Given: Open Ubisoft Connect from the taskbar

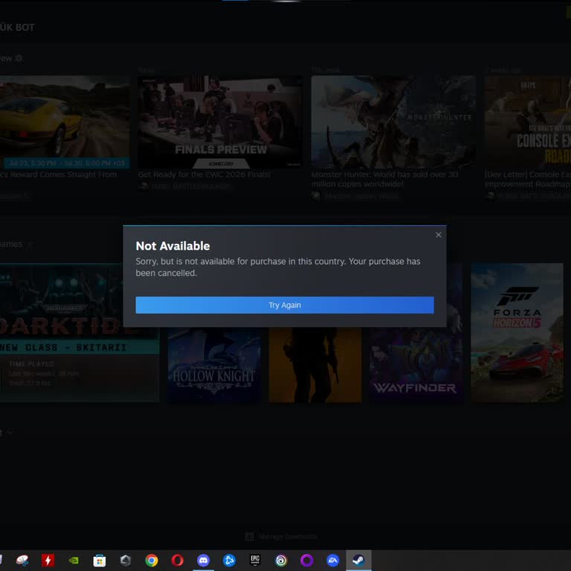Looking at the screenshot, I should (281, 560).
